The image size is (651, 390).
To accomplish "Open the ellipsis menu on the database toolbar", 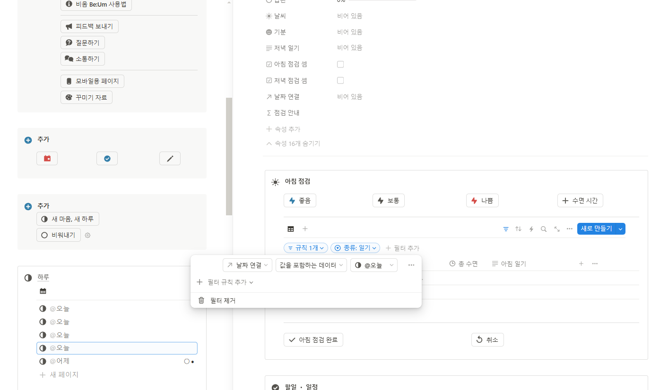I will point(570,229).
